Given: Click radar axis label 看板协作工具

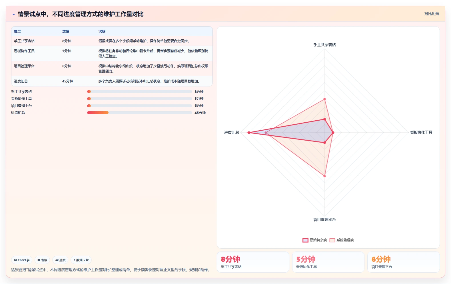Looking at the screenshot, I should click(x=421, y=132).
